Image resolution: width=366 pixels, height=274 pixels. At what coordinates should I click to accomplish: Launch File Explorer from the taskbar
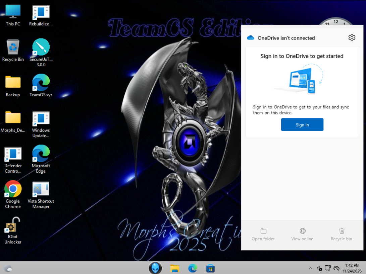click(x=174, y=268)
